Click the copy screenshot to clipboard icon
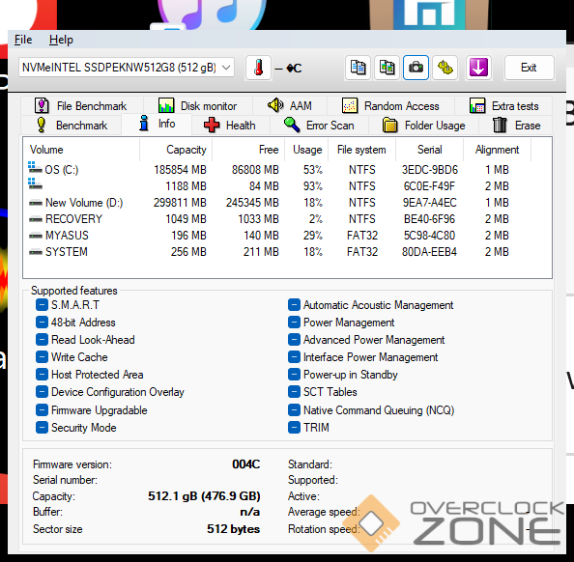Viewport: 574px width, 562px height. pos(387,68)
